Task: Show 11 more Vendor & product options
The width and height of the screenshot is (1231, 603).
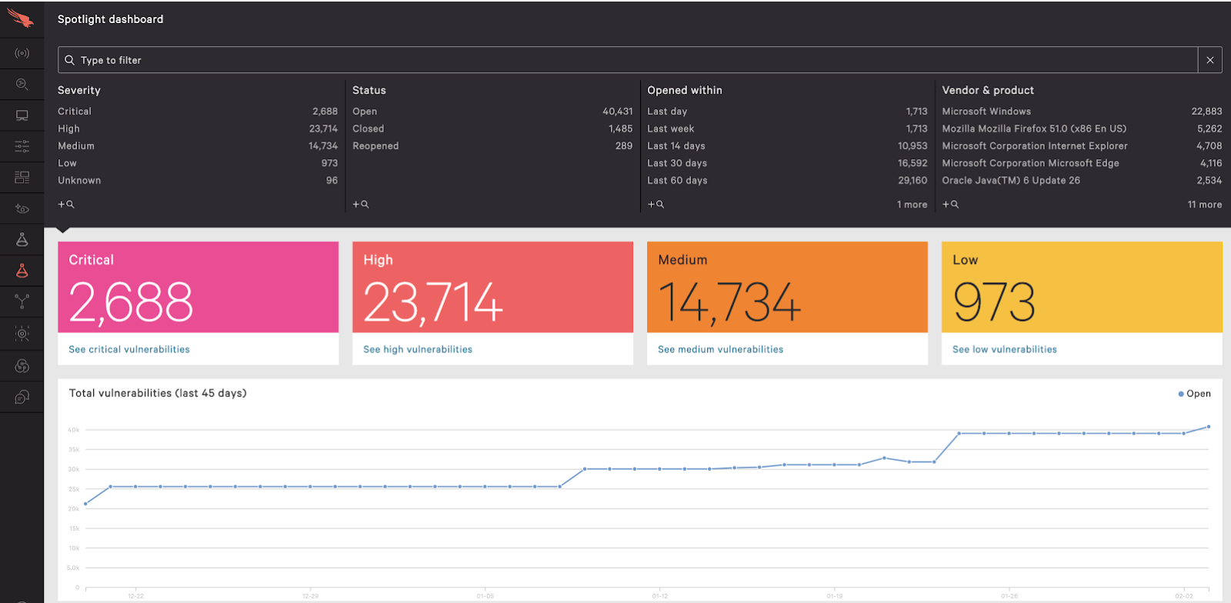Action: tap(1204, 205)
